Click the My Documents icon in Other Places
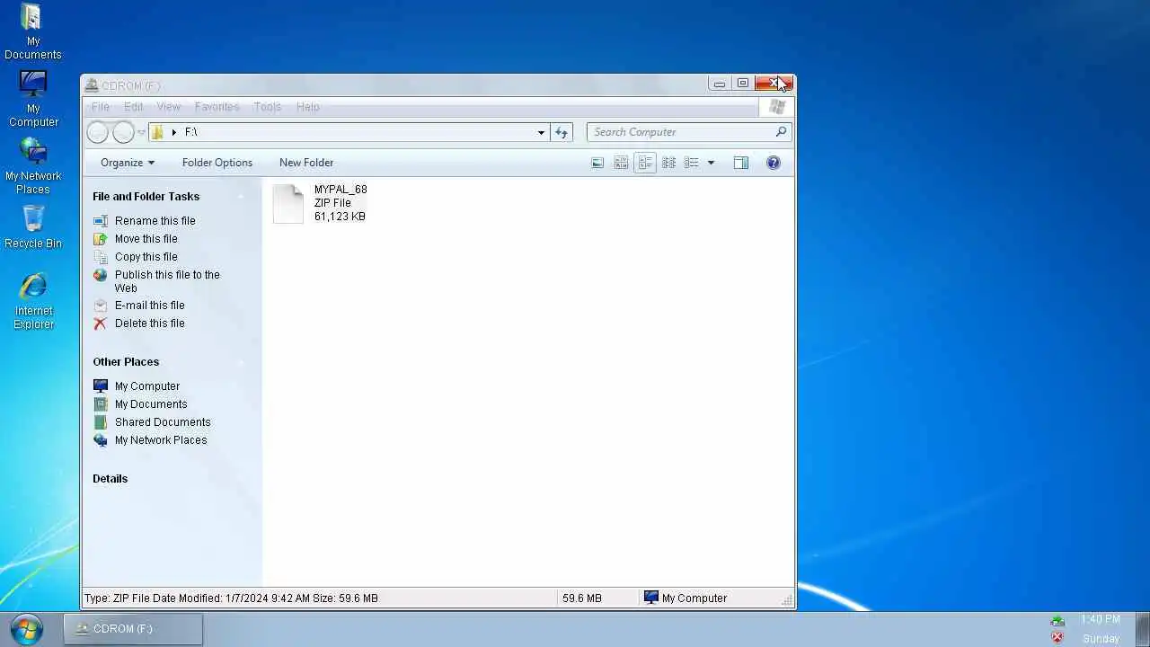Viewport: 1150px width, 647px height. point(101,404)
